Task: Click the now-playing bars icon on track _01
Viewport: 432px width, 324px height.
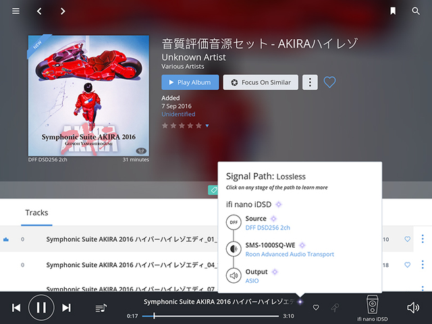Action: [6, 240]
